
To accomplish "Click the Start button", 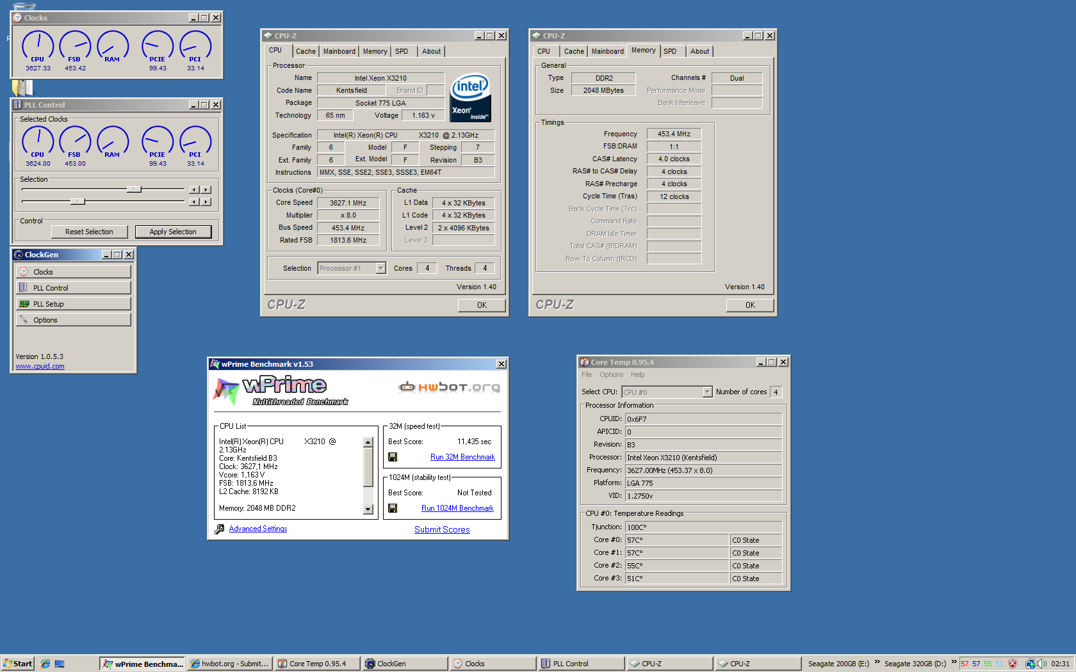I will (x=17, y=664).
